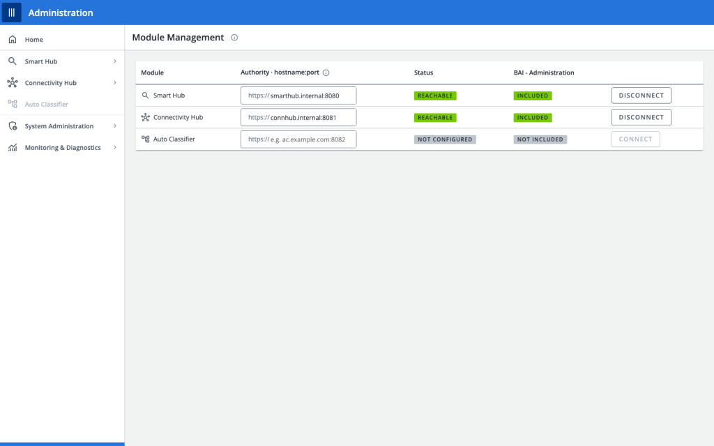714x446 pixels.
Task: Click the Authority · hostname:port header text
Action: (280, 72)
